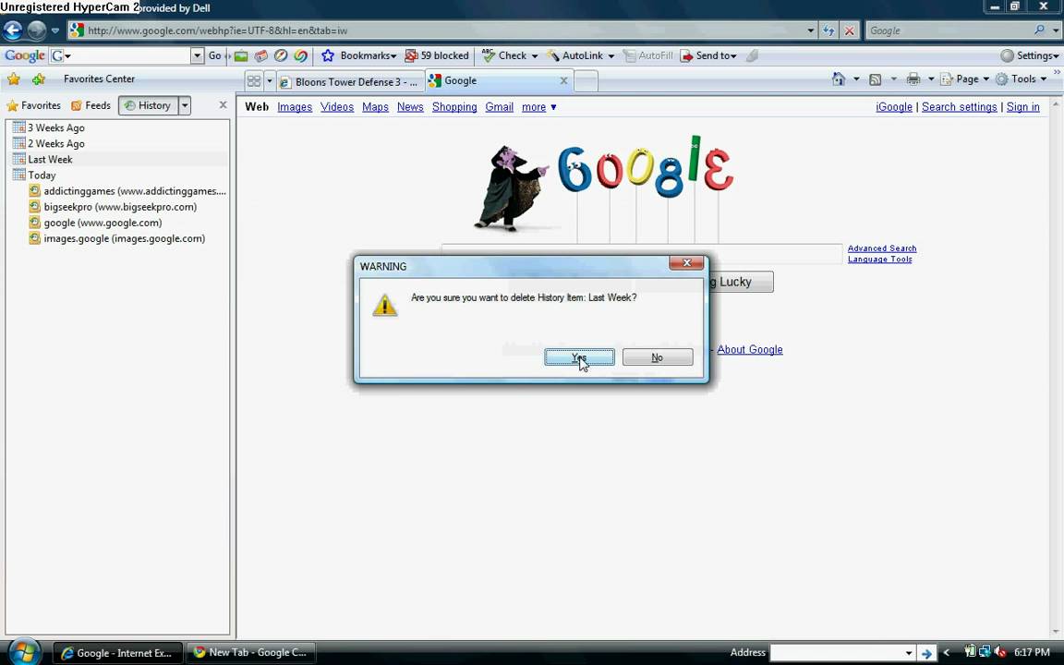Open the recent pages dropdown beside Forward
The image size is (1064, 665).
(55, 30)
